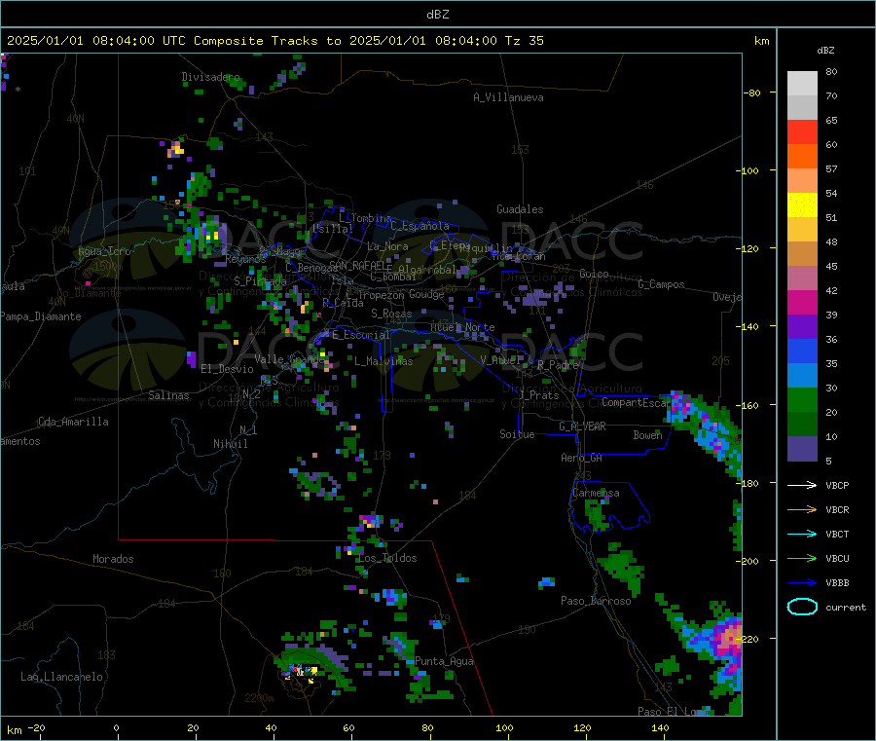
Task: Click the Paso_Barroso map label
Action: pyautogui.click(x=596, y=601)
